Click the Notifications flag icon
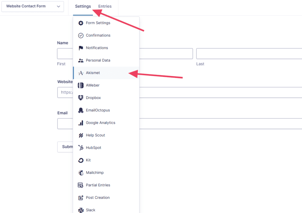This screenshot has width=302, height=213. (81, 48)
